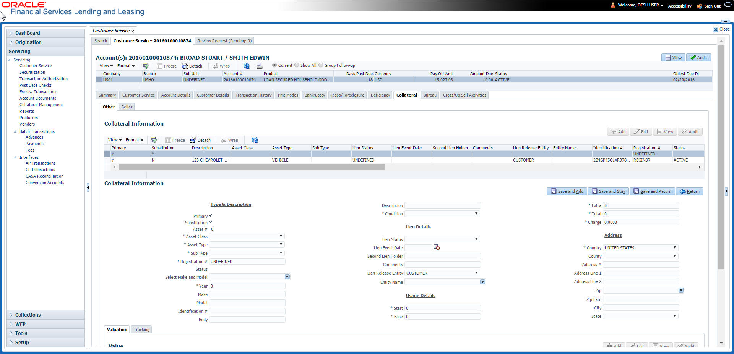The width and height of the screenshot is (734, 354).
Task: Click Wrap in Collateral Information toolbar
Action: pos(230,140)
